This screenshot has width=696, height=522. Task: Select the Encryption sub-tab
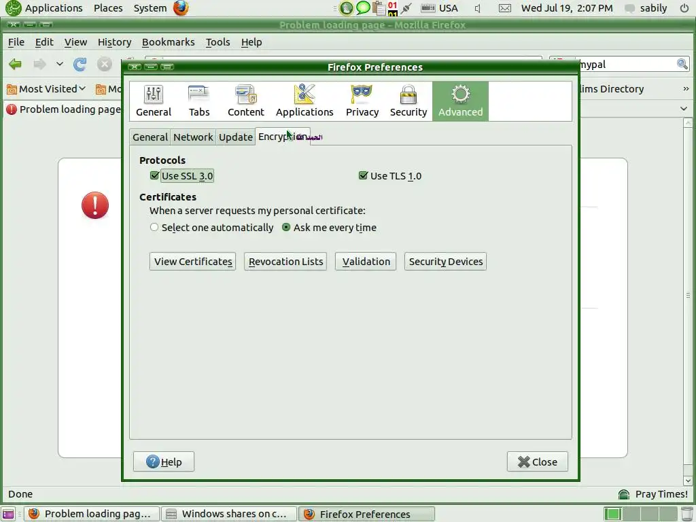click(282, 137)
